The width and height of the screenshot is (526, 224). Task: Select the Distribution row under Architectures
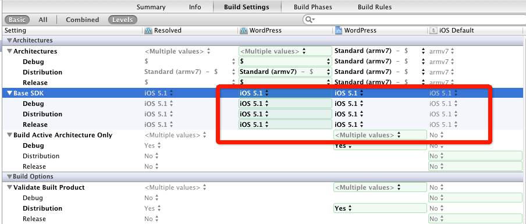pyautogui.click(x=42, y=72)
